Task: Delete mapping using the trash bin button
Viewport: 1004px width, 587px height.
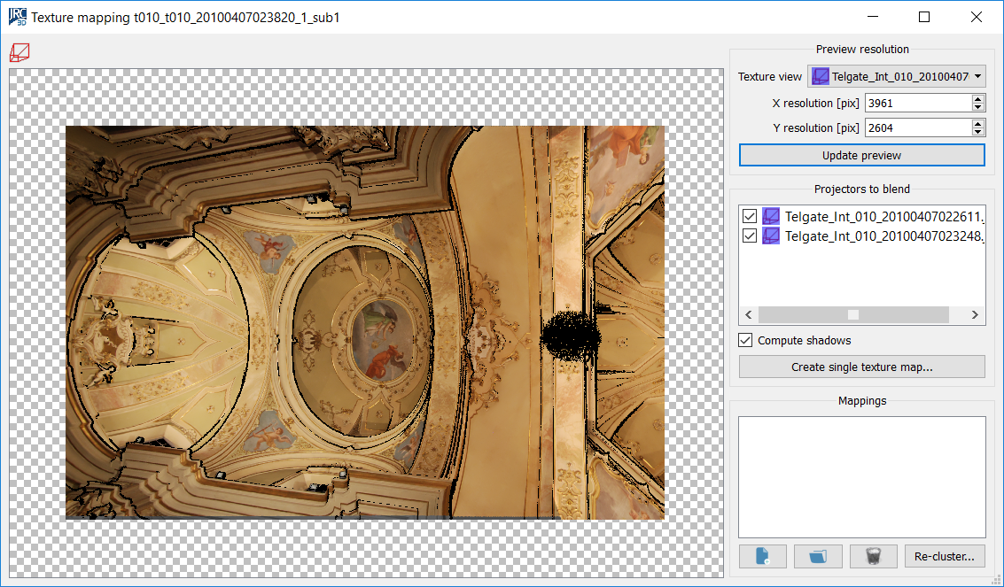Action: pos(873,556)
